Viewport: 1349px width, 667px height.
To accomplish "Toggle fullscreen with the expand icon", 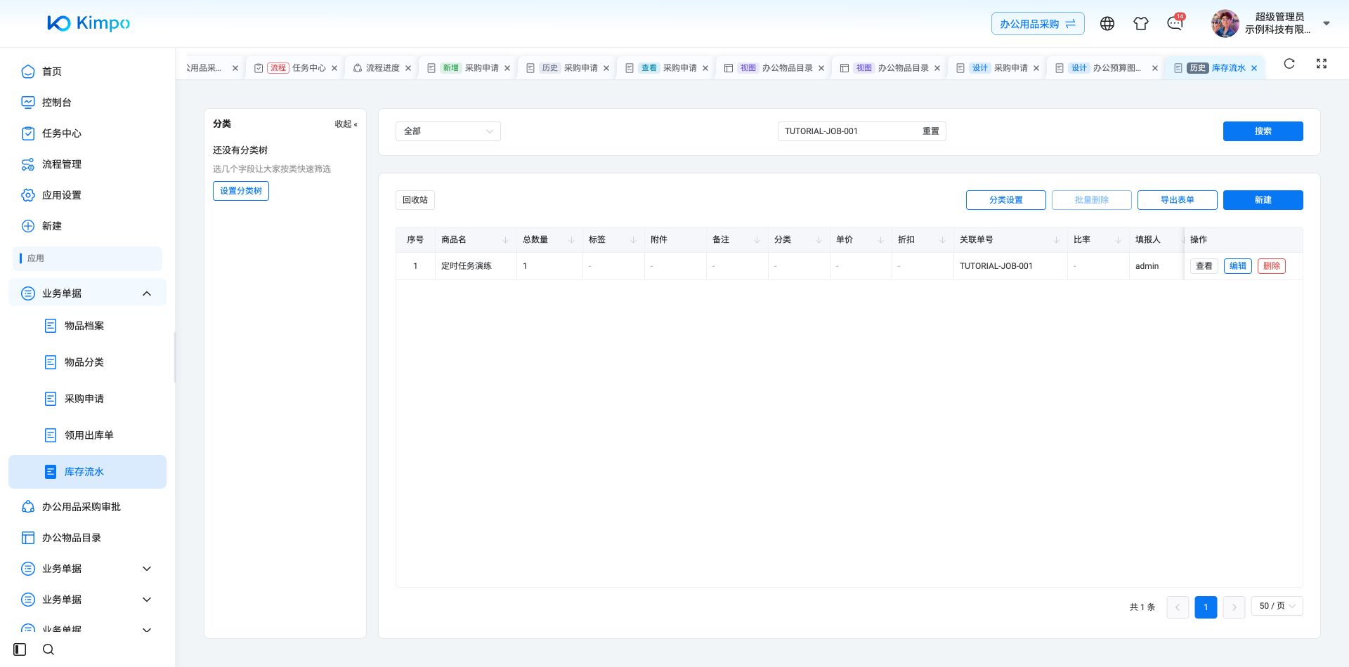I will (1322, 64).
